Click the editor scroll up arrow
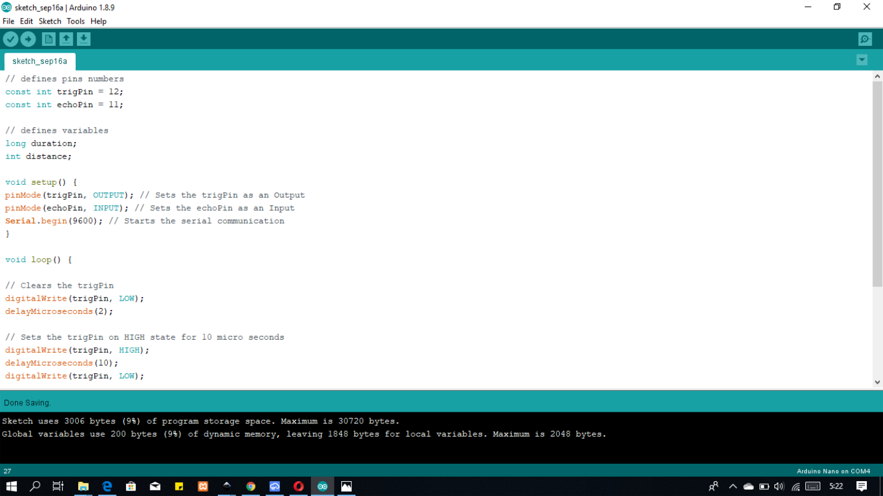 pos(877,76)
